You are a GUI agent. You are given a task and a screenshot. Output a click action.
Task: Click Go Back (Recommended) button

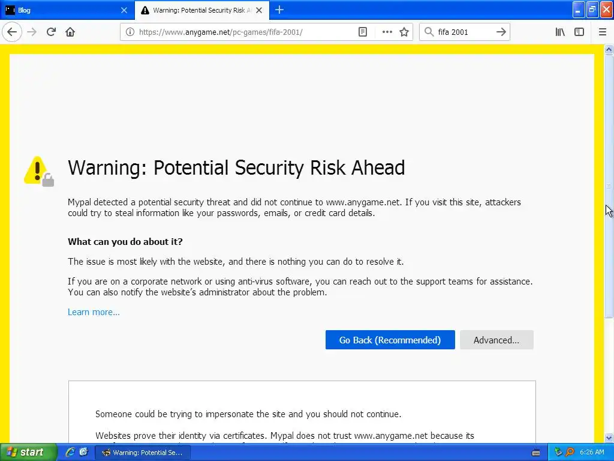pyautogui.click(x=390, y=340)
